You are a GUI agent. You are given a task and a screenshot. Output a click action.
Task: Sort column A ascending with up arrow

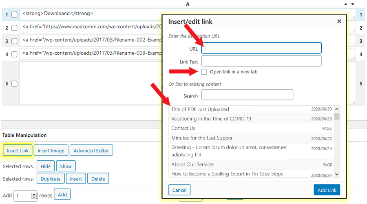(x=346, y=4)
